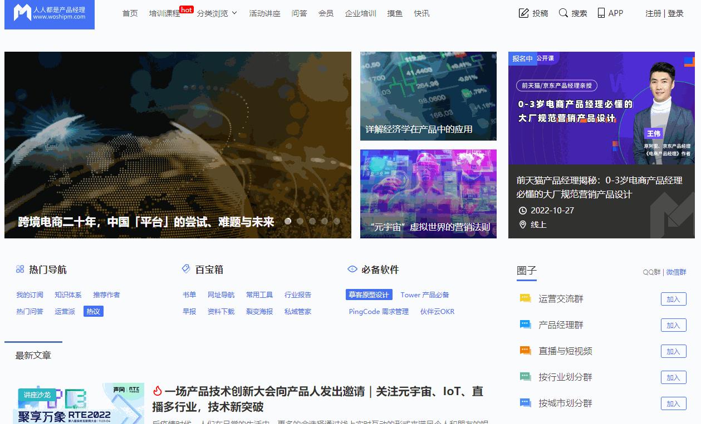Click the 行业报告 link
The width and height of the screenshot is (701, 424).
[x=298, y=295]
